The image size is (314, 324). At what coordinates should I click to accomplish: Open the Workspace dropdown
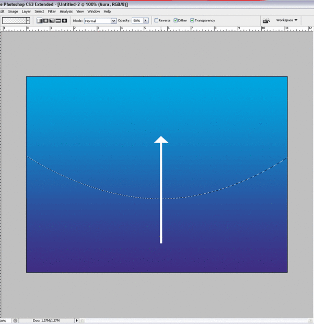[286, 20]
